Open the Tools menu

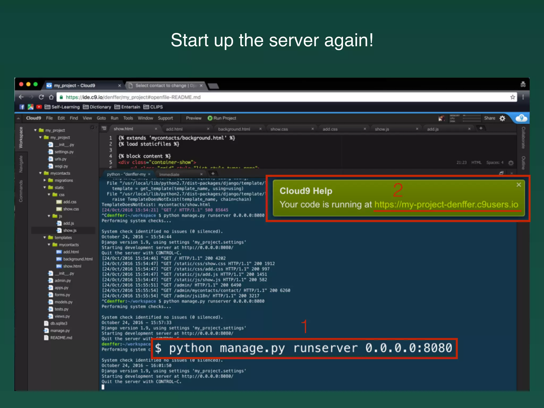tap(128, 118)
